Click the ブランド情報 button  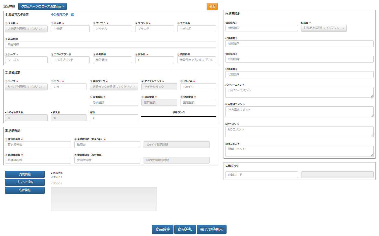coord(25,182)
